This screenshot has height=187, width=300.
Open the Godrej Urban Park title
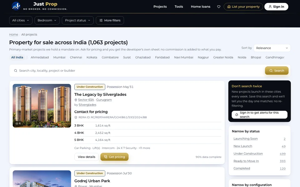pos(92,181)
